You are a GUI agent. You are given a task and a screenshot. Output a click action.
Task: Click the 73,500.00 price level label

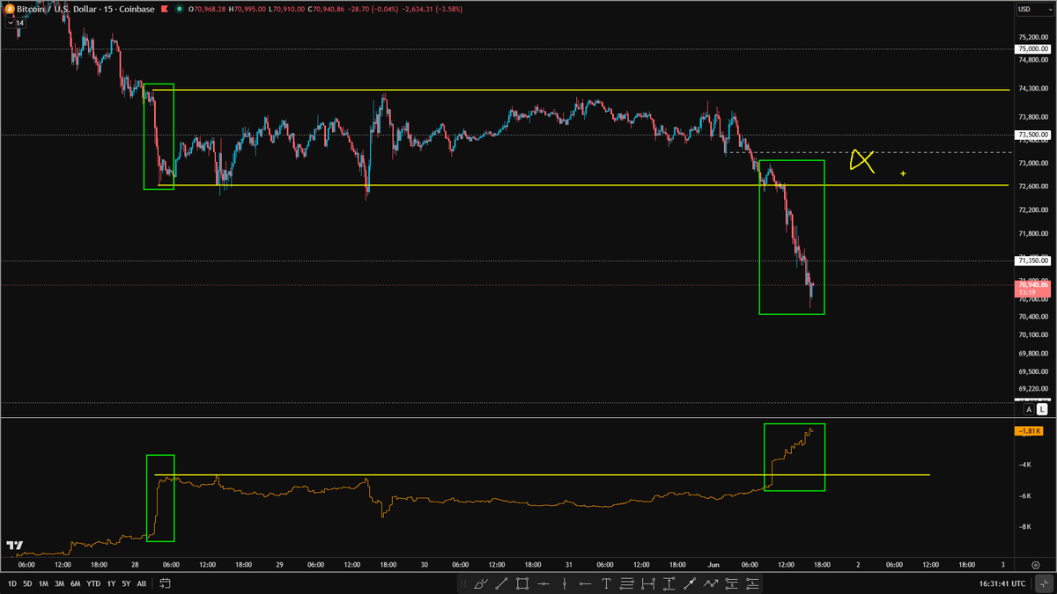click(1031, 135)
